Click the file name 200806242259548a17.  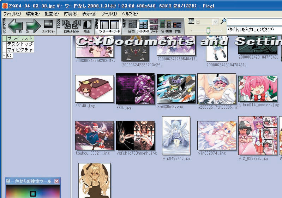(177, 59)
